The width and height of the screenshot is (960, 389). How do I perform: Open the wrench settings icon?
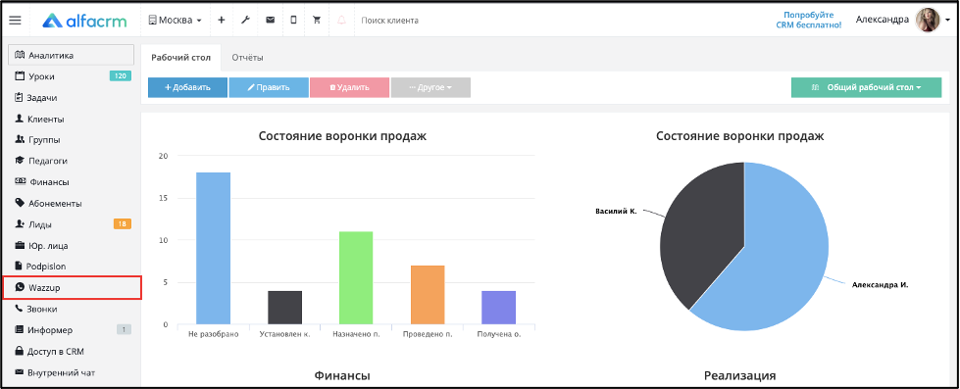pyautogui.click(x=245, y=21)
